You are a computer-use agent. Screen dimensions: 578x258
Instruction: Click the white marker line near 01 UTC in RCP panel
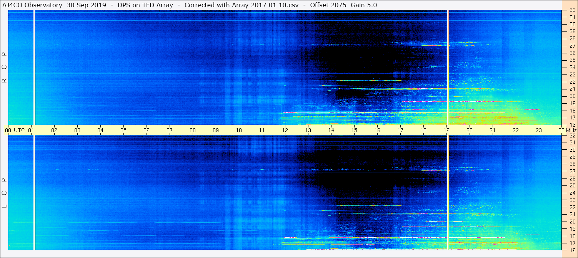tap(35, 68)
